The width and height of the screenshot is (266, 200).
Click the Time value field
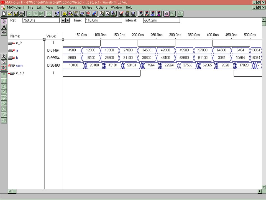[103, 20]
